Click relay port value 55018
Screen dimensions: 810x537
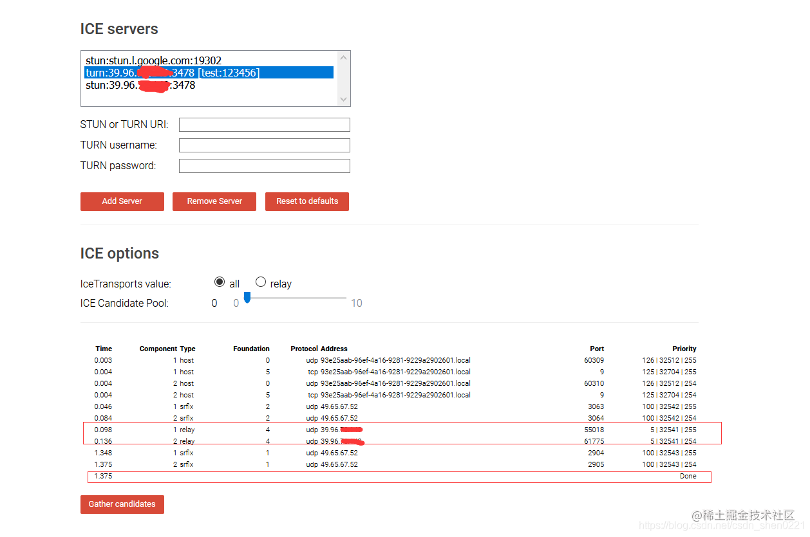tap(594, 430)
